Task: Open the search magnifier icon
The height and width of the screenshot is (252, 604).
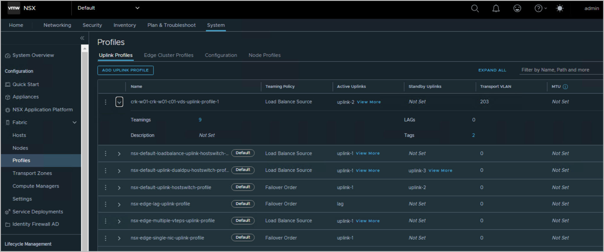Action: pos(475,9)
